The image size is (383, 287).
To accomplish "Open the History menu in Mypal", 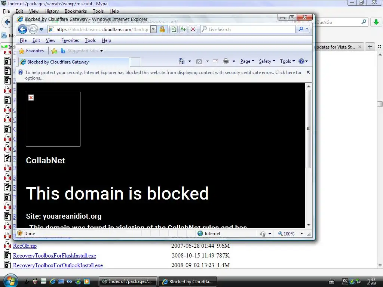I will 52,11.
